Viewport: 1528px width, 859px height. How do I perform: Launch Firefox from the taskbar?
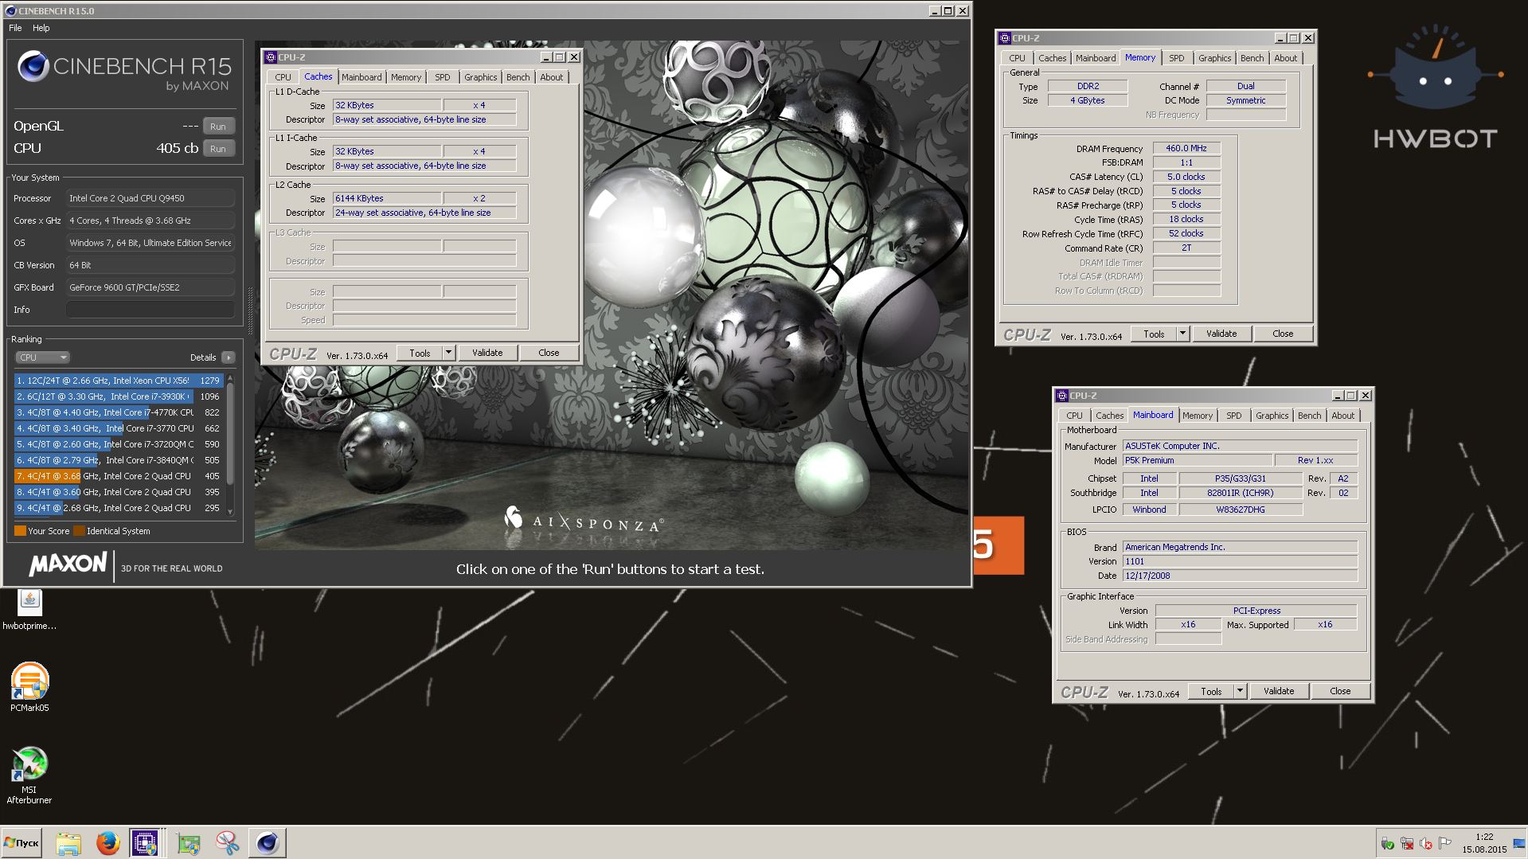click(x=107, y=842)
